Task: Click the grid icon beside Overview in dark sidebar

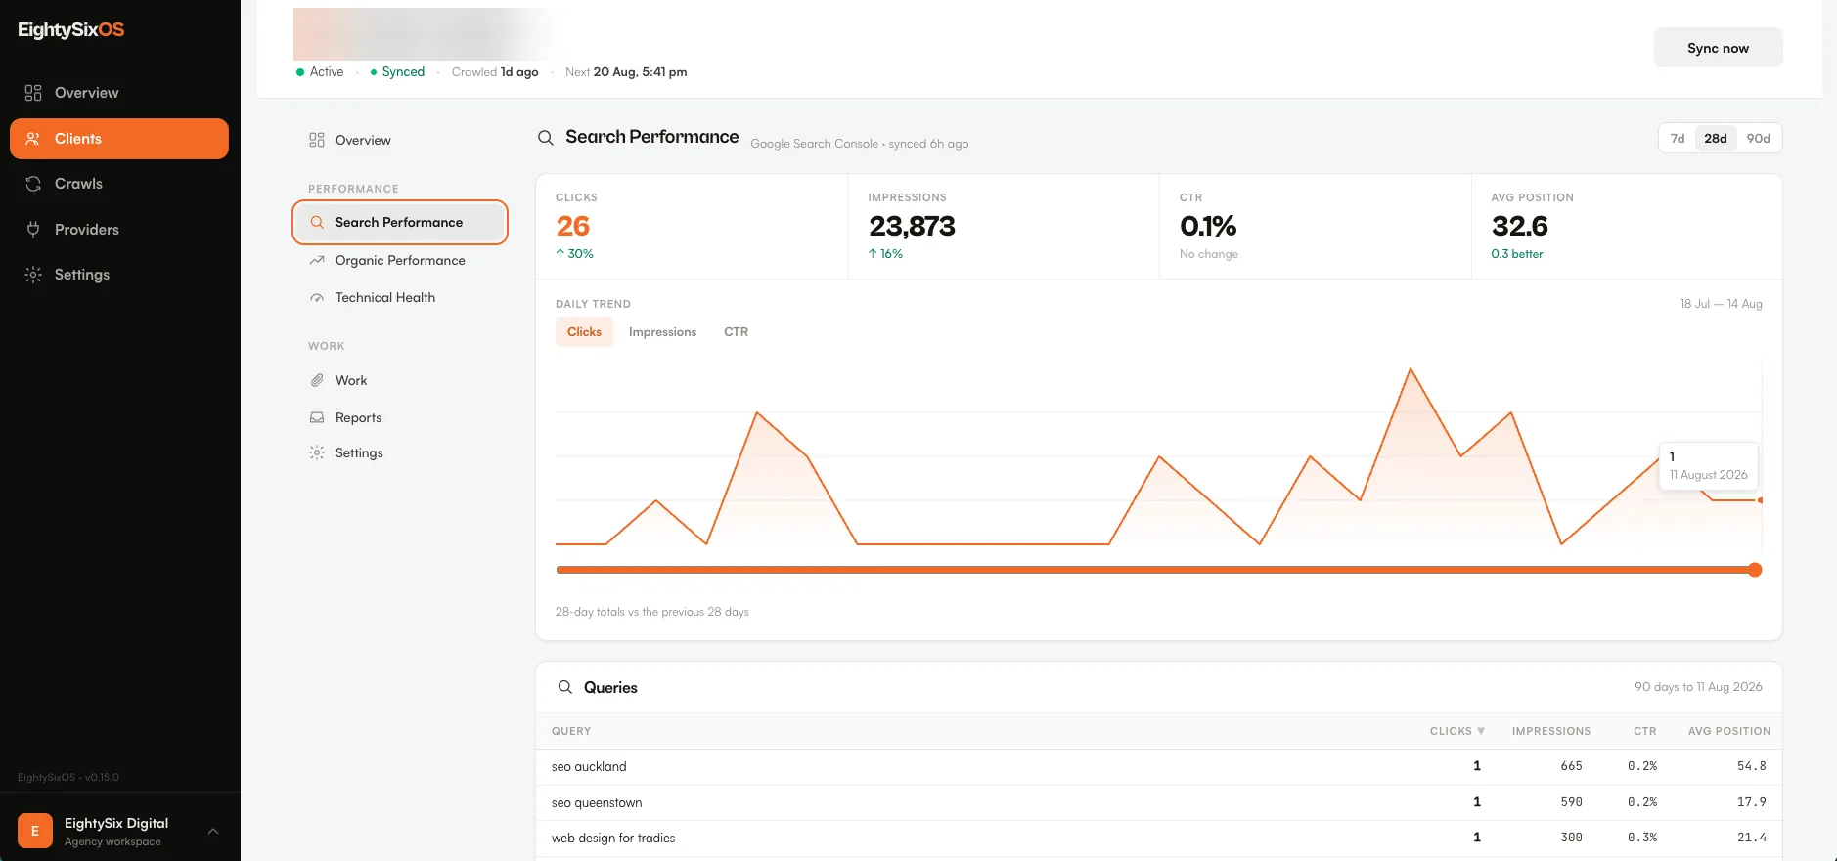Action: [x=33, y=93]
